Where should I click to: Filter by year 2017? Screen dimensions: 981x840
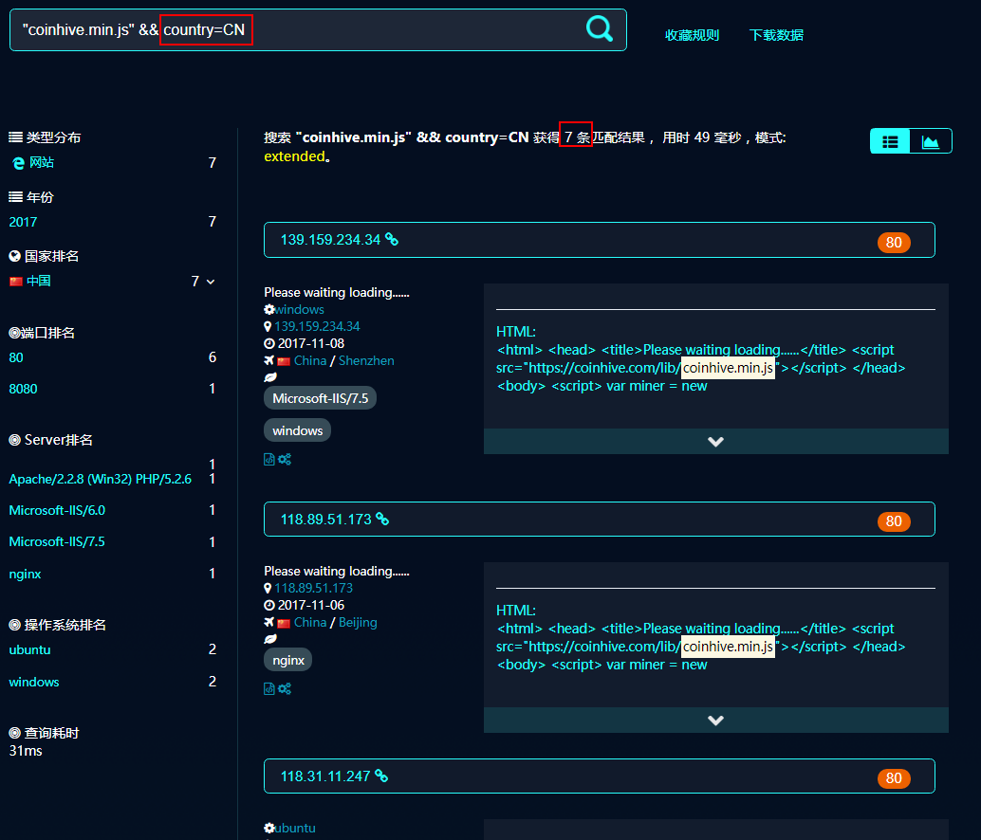pyautogui.click(x=23, y=222)
